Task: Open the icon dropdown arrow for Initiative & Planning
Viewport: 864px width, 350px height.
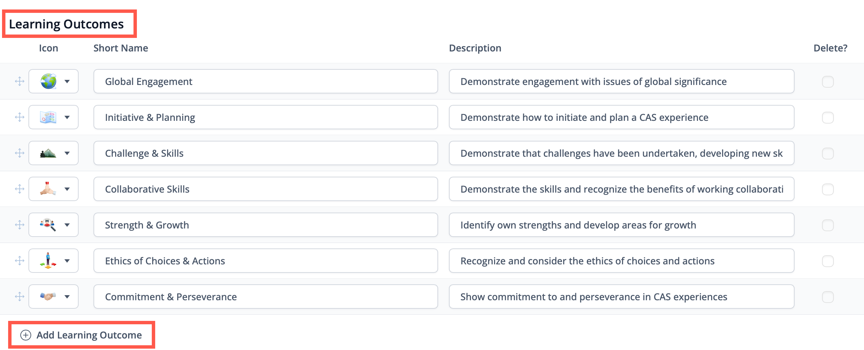Action: [x=67, y=117]
